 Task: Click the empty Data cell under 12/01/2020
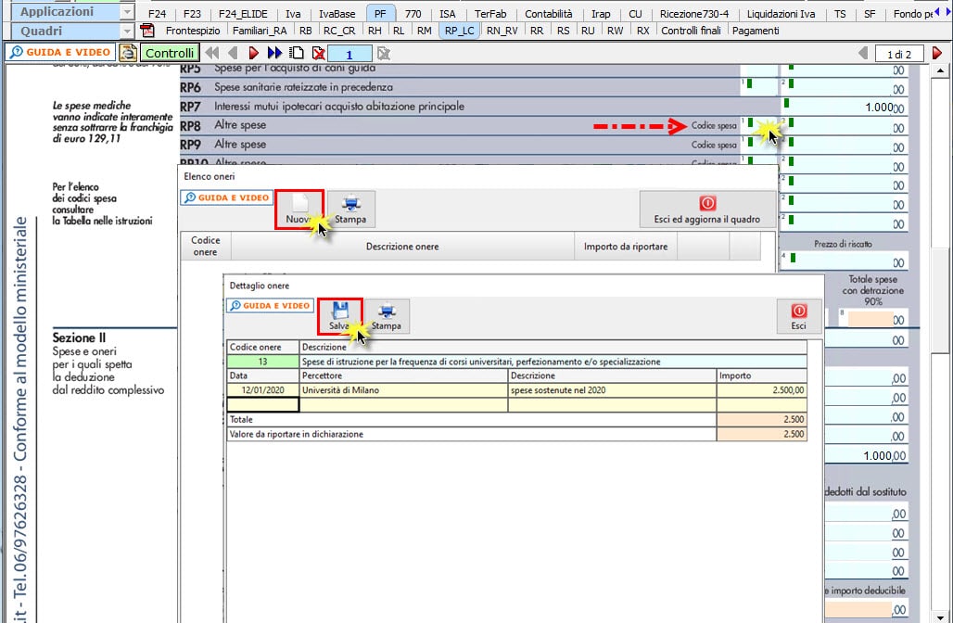tap(263, 404)
